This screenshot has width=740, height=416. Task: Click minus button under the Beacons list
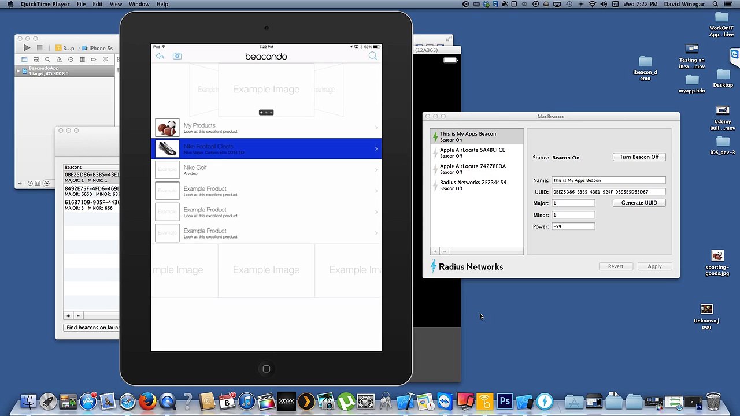click(x=78, y=316)
